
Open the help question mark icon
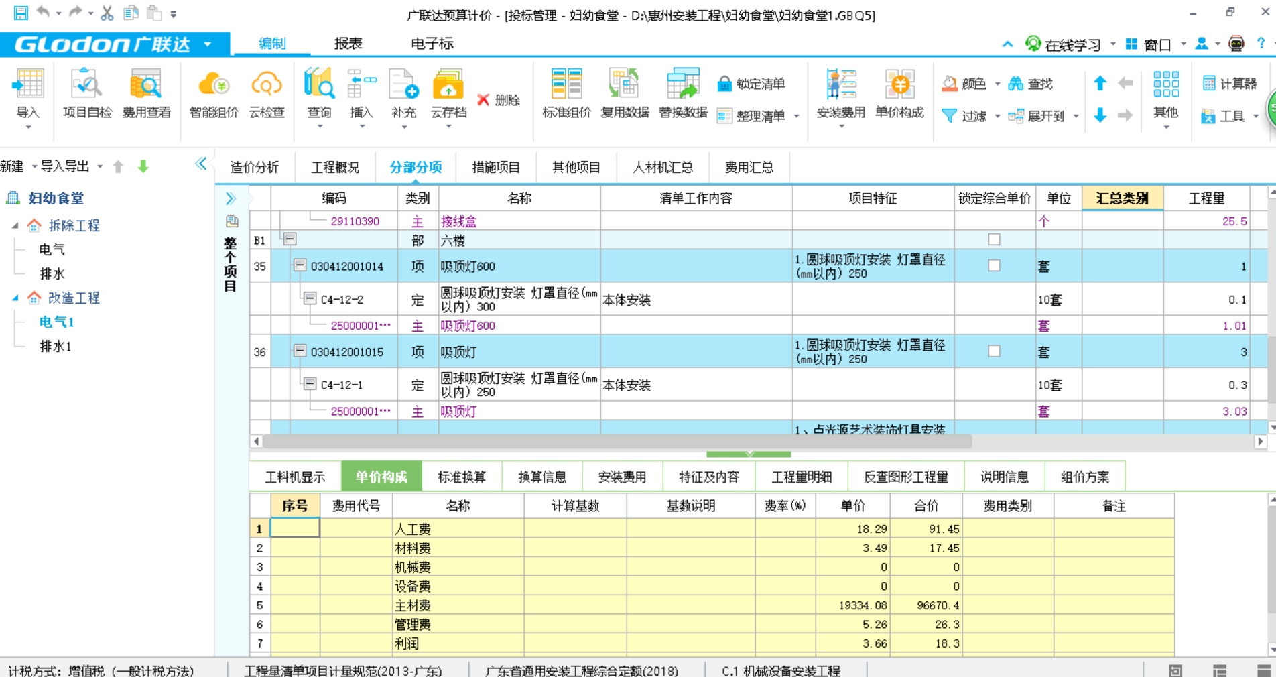(x=1261, y=44)
